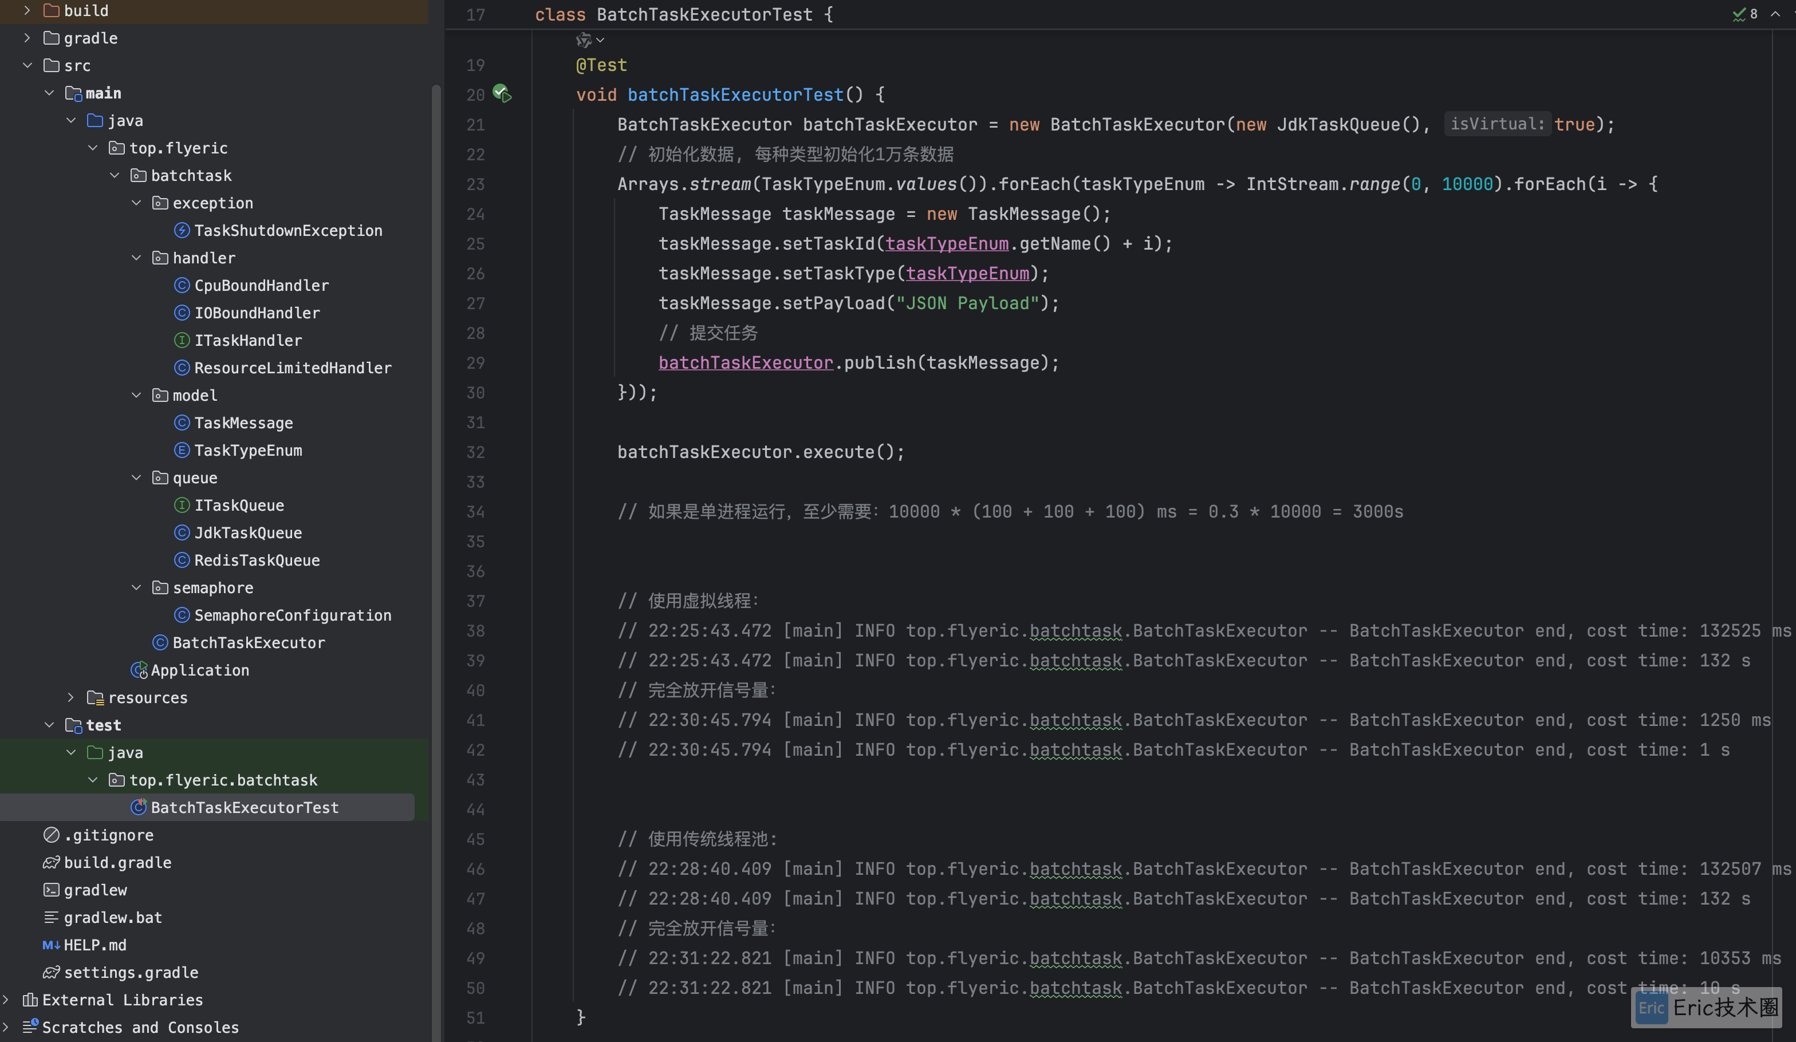
Task: Click the project tree vertical scrollbar
Action: [436, 563]
